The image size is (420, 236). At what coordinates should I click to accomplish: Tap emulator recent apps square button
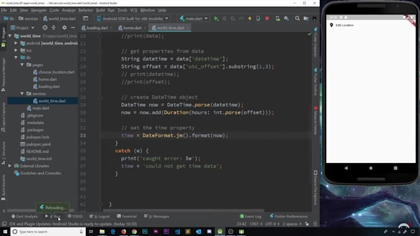395,168
